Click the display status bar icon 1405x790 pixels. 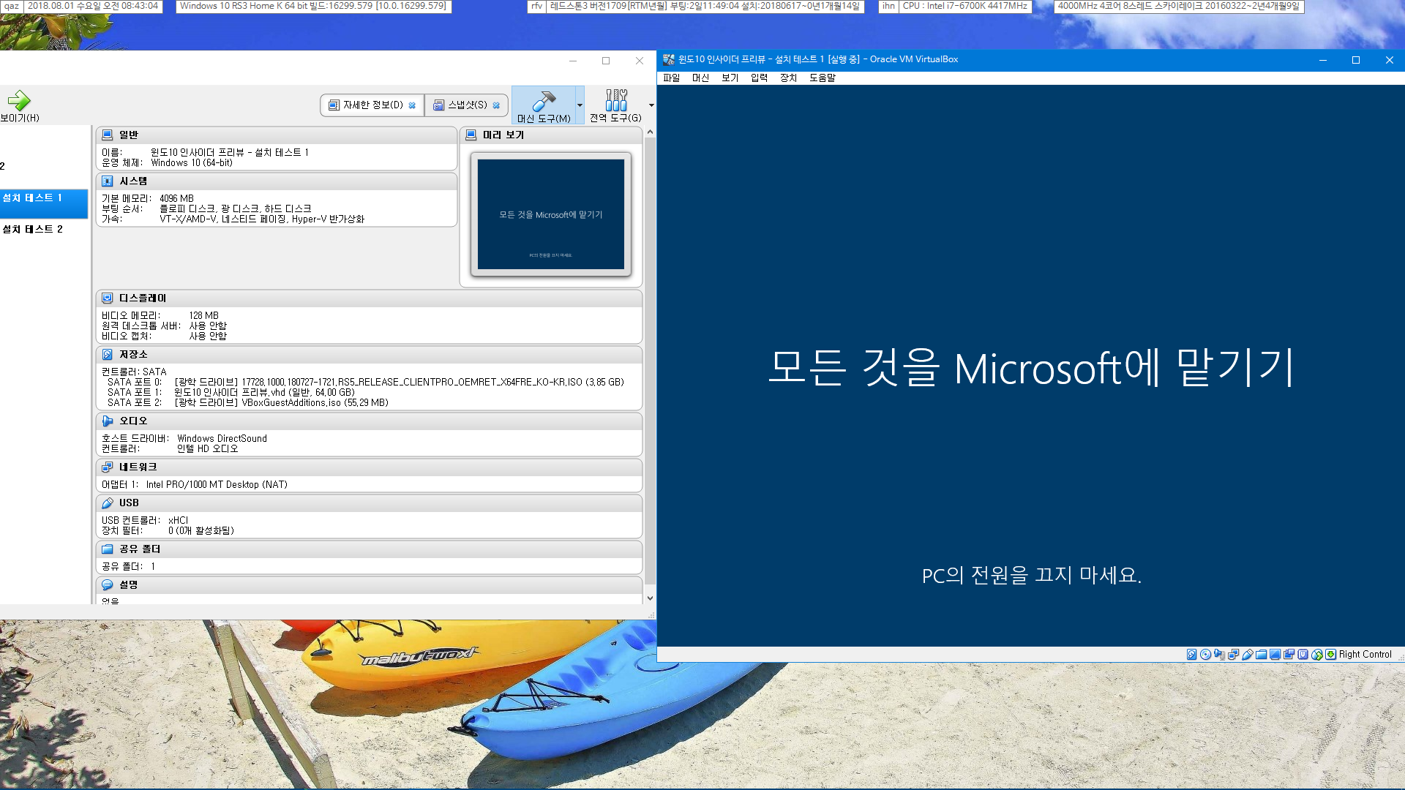[1275, 655]
